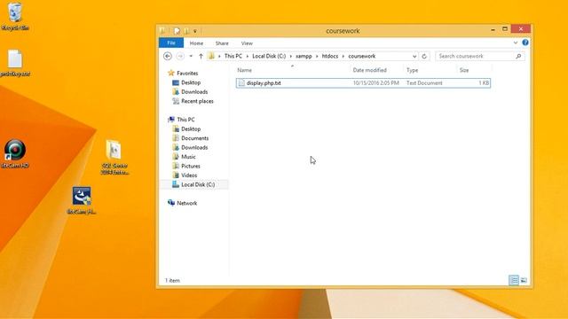Switch to the Home ribbon tab
The image size is (568, 319).
pyautogui.click(x=196, y=43)
